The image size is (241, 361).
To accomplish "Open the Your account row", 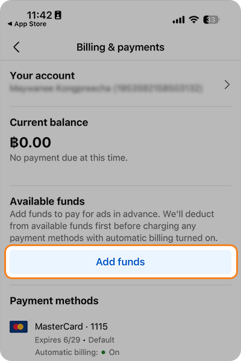I will [120, 82].
